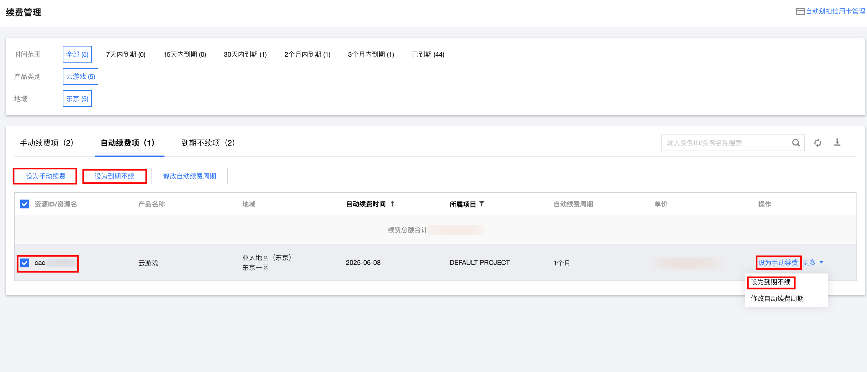Switch to the 手动续费项 tab

click(47, 143)
